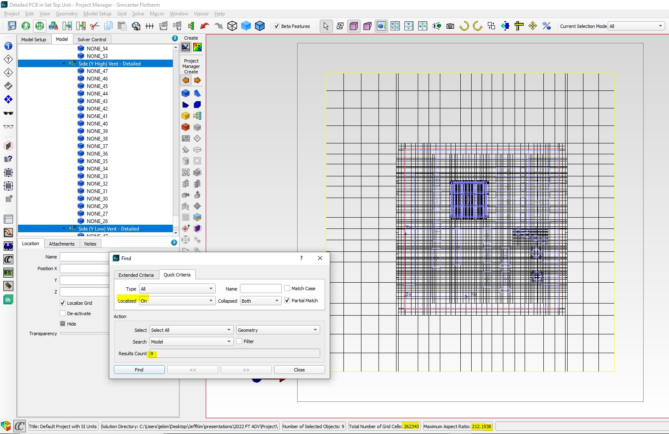Open the Geometry menu

(66, 13)
